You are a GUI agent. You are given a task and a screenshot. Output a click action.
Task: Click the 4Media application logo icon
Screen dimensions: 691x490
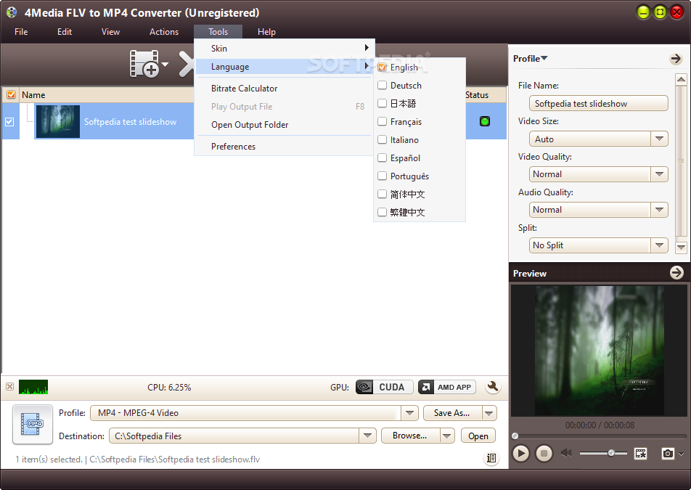[x=12, y=12]
